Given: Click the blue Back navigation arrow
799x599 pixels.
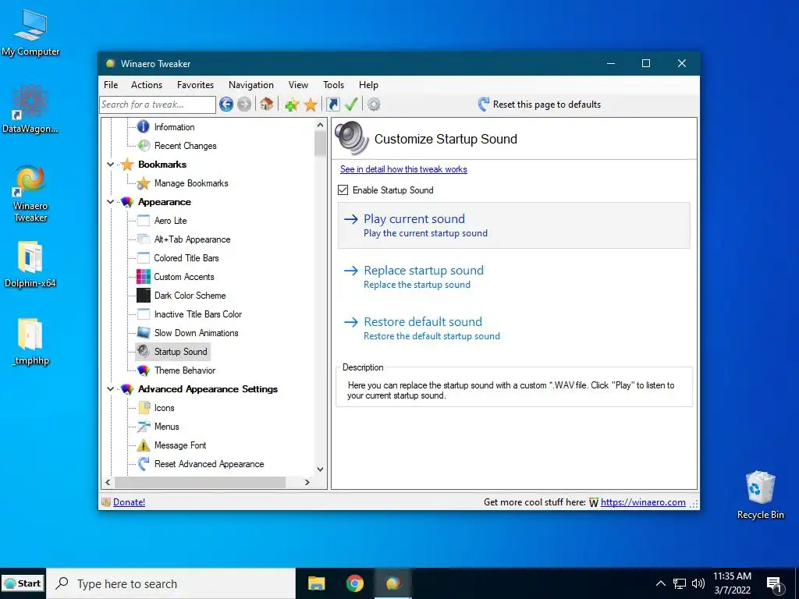Looking at the screenshot, I should click(226, 105).
